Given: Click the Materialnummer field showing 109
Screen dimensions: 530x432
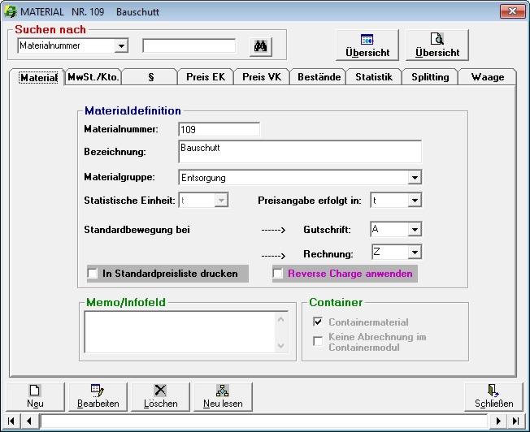Looking at the screenshot, I should tap(219, 129).
